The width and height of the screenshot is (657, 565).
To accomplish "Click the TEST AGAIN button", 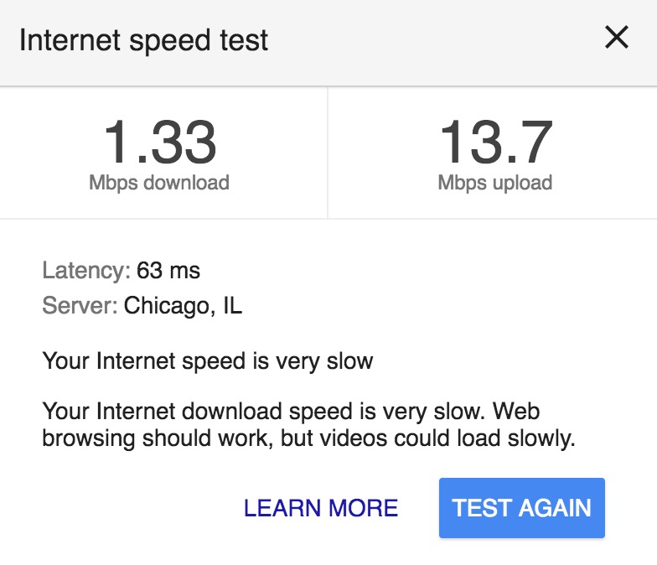I will [x=521, y=508].
